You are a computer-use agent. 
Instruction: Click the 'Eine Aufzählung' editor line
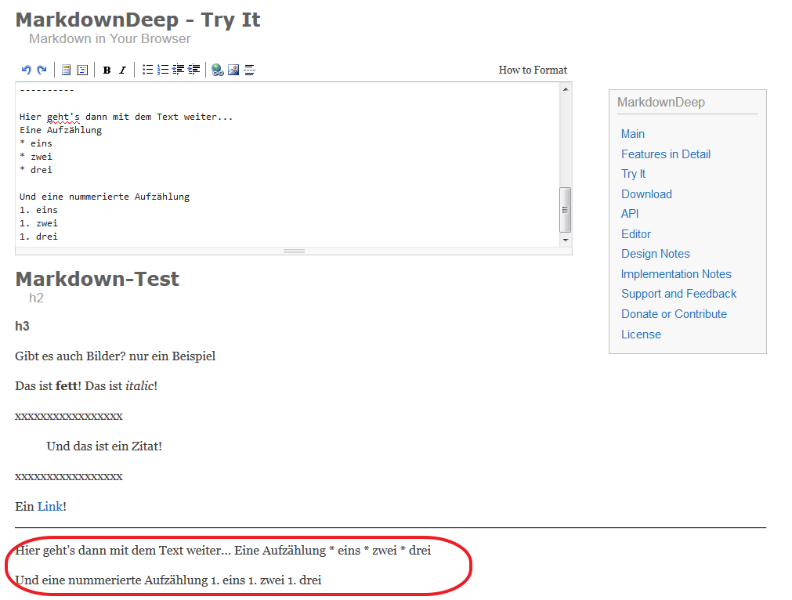(x=60, y=130)
